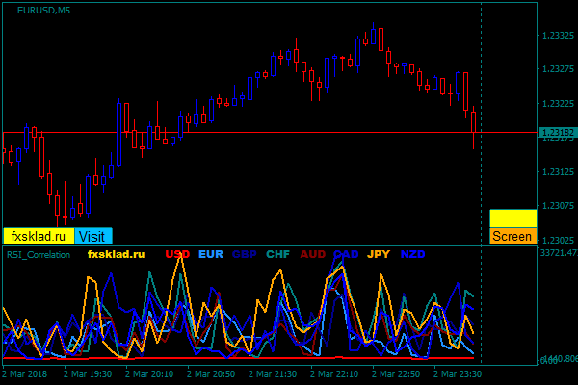Screen dimensions: 578x385
Task: Click the 1.23225 price axis label
Action: pyautogui.click(x=558, y=104)
